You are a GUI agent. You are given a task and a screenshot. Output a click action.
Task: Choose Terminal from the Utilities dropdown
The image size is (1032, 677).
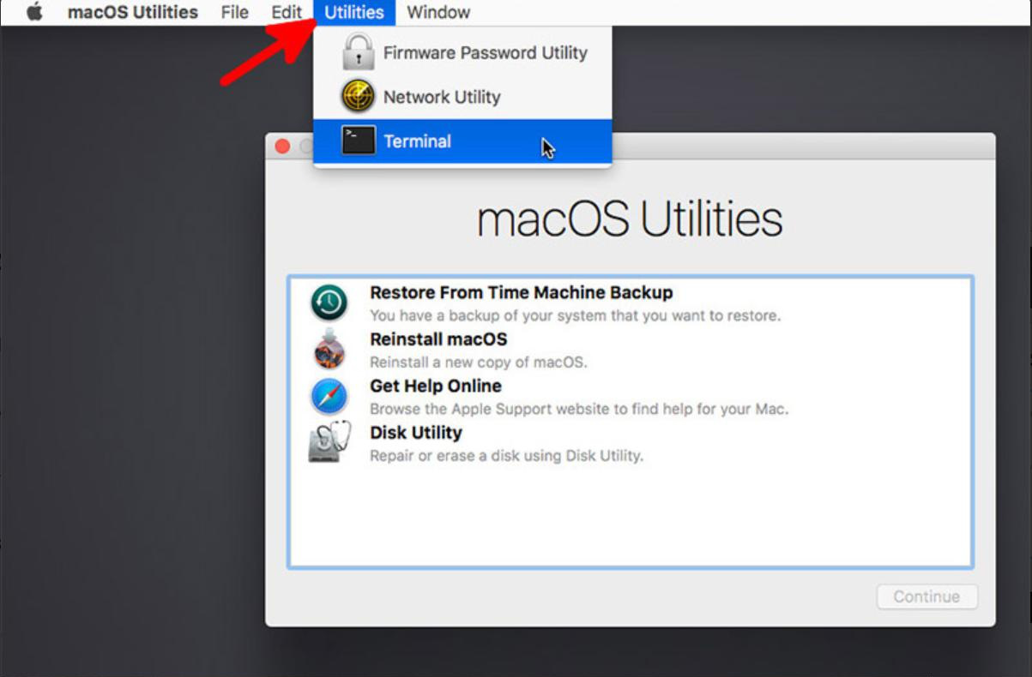pos(417,141)
